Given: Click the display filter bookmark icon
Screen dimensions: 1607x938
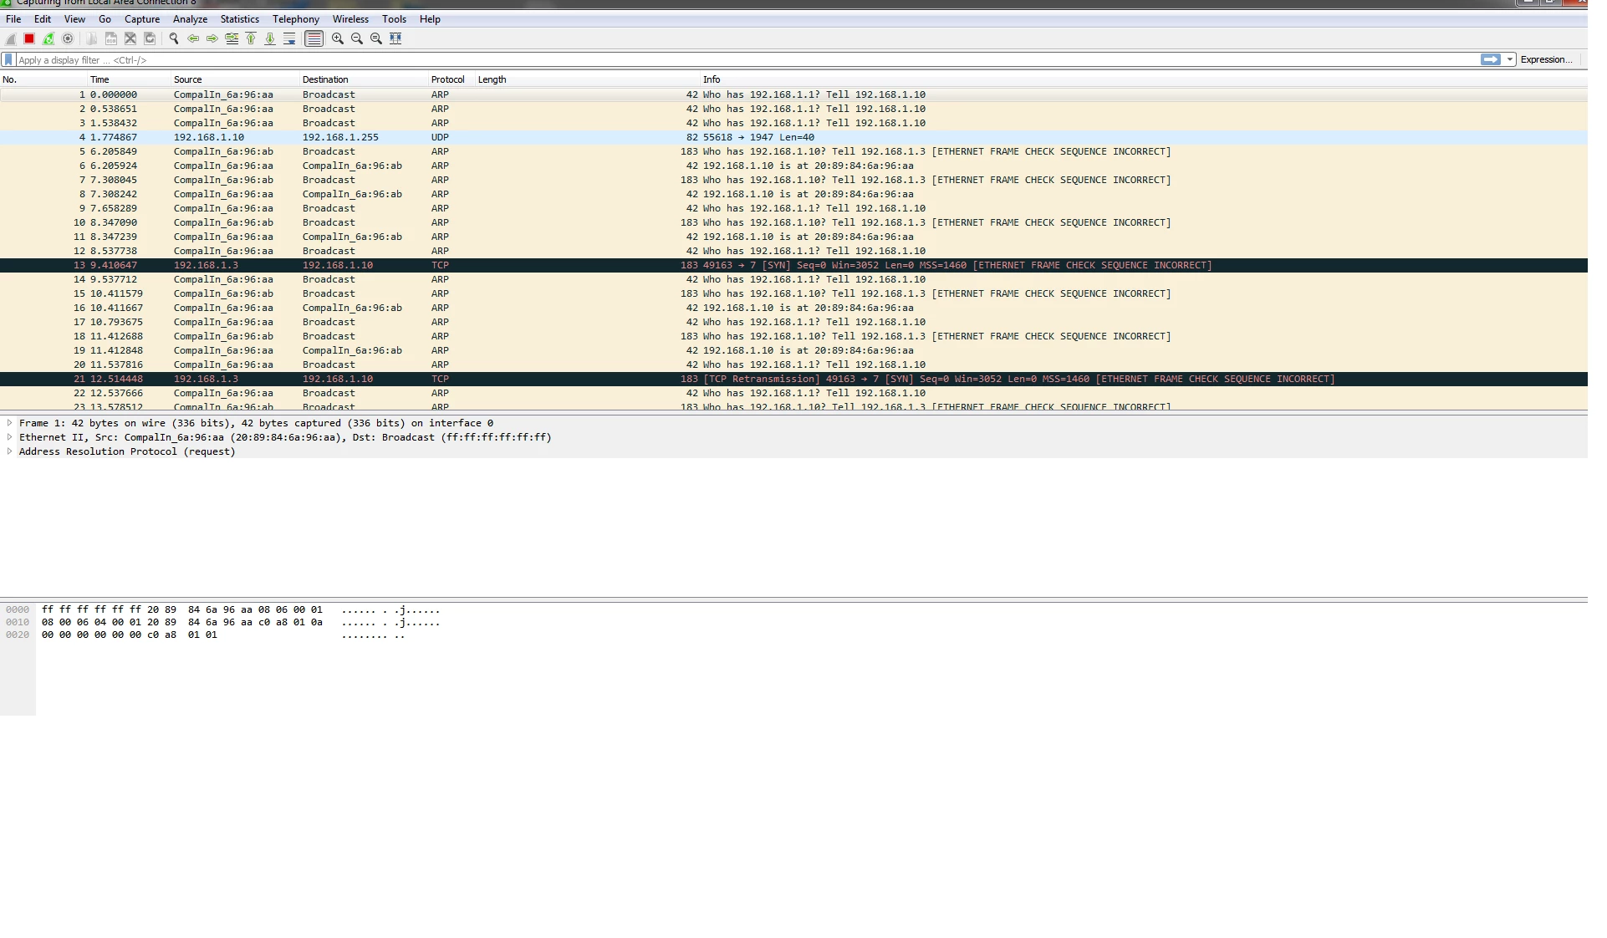Looking at the screenshot, I should (8, 59).
